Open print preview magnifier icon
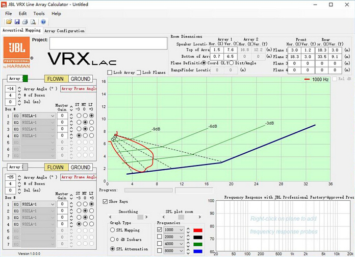This screenshot has height=257, width=355. click(33, 22)
